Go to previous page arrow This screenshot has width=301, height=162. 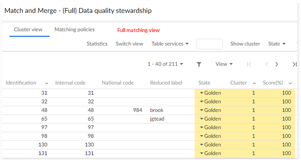click(267, 64)
